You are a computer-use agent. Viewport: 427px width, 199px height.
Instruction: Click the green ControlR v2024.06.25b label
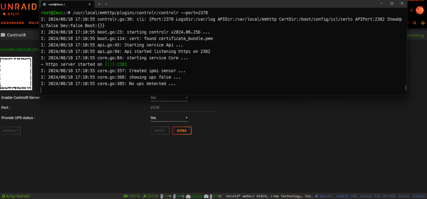pyautogui.click(x=19, y=50)
